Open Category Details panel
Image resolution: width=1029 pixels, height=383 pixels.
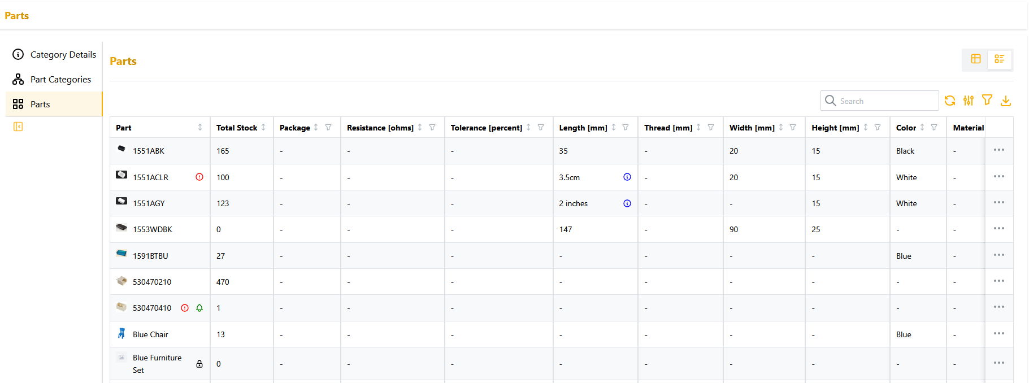coord(54,54)
